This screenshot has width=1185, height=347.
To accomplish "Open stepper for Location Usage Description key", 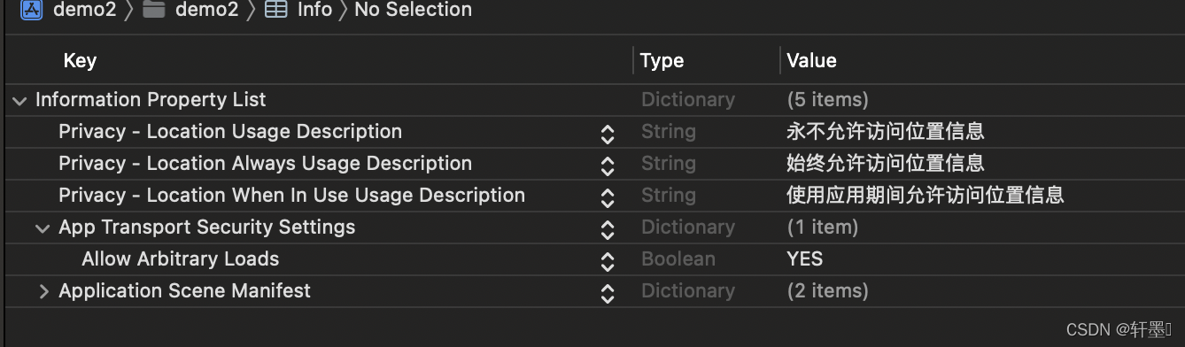I will point(608,133).
